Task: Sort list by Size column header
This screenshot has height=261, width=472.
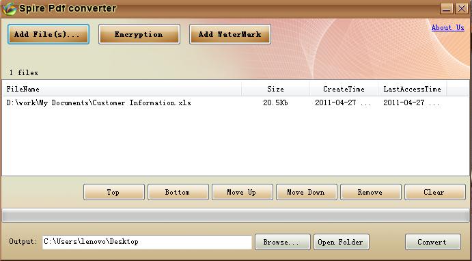Action: coord(275,89)
